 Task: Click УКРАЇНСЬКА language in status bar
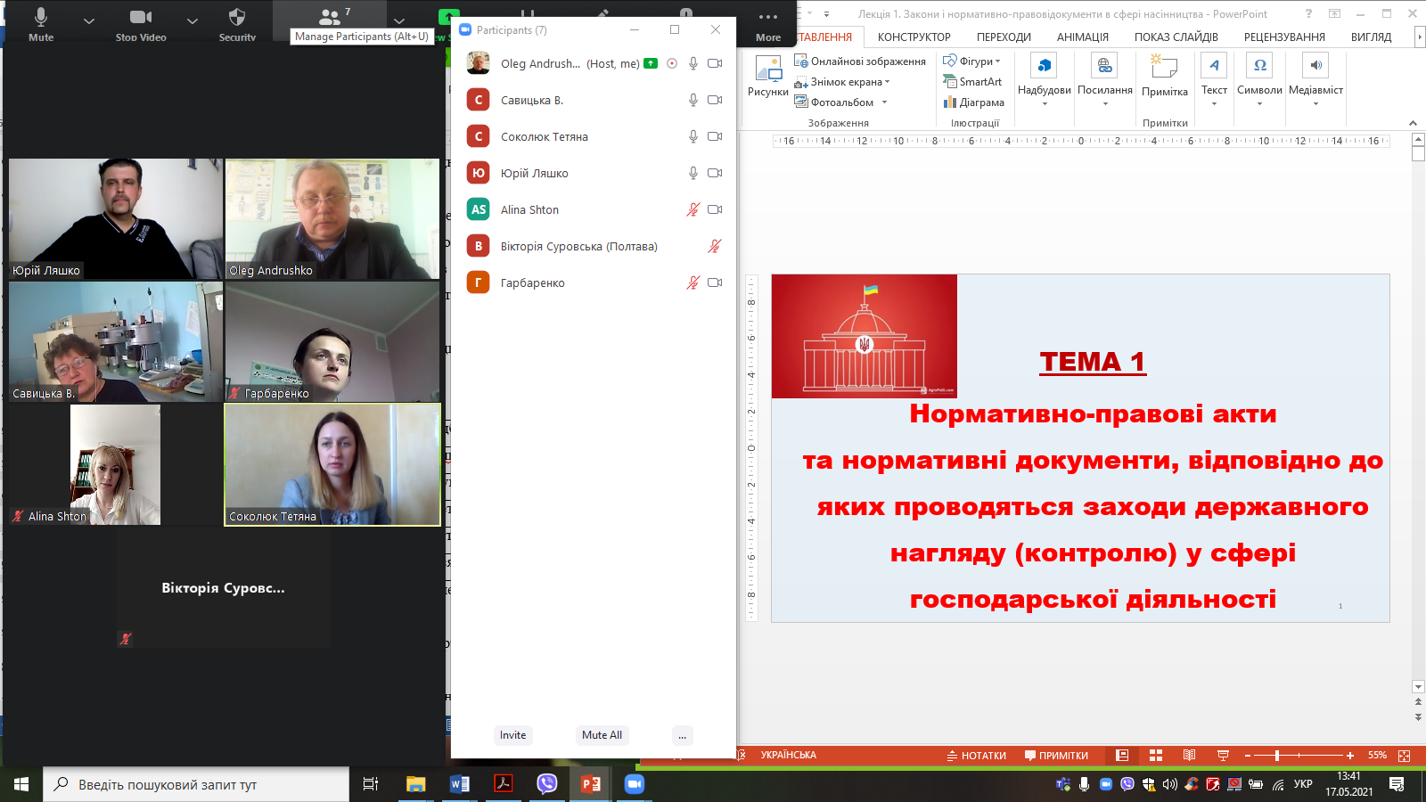point(788,756)
